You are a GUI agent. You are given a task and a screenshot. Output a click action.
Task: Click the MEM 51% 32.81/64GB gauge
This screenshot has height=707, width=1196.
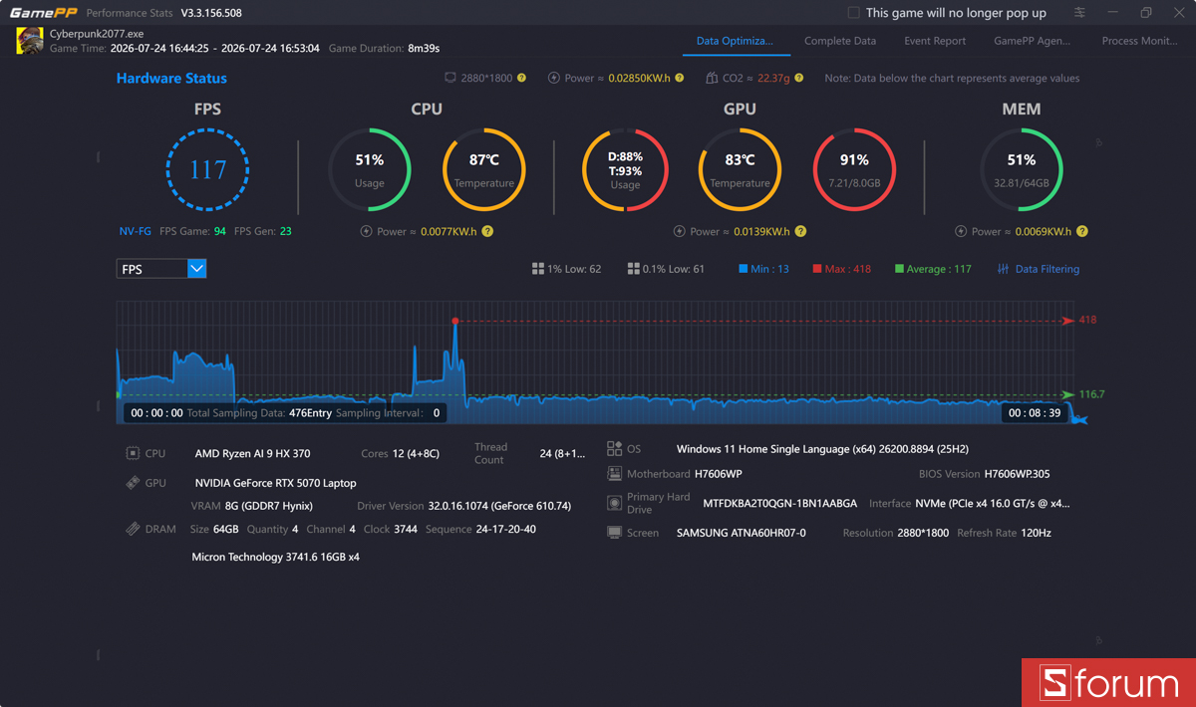click(x=1022, y=169)
